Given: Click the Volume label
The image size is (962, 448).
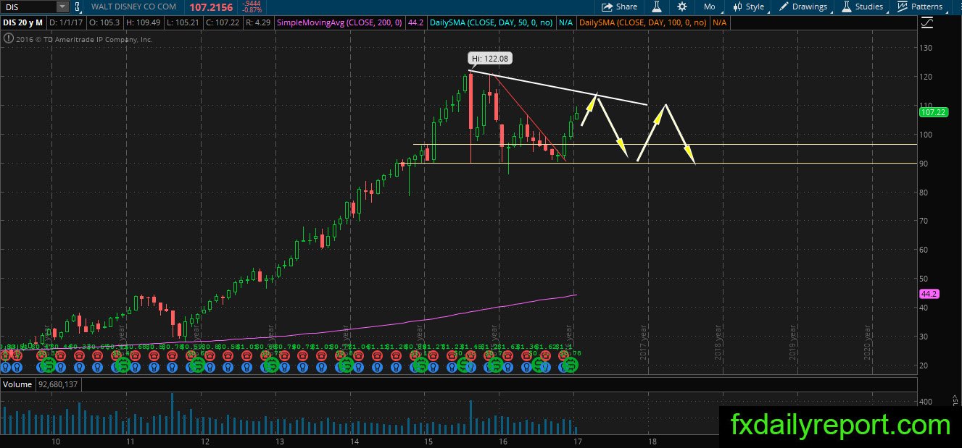Looking at the screenshot, I should (x=17, y=384).
